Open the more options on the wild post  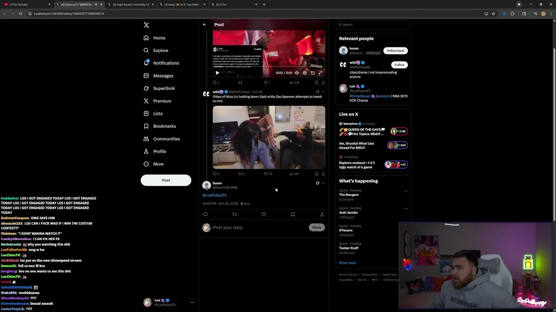pos(323,92)
